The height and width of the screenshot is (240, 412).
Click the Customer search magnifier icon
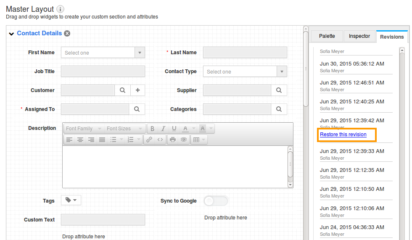(122, 90)
